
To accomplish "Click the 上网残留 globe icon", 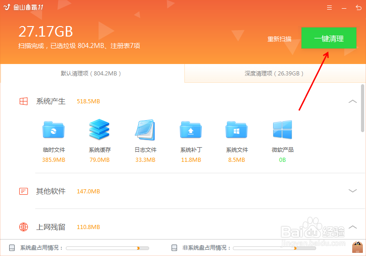I will click(24, 227).
